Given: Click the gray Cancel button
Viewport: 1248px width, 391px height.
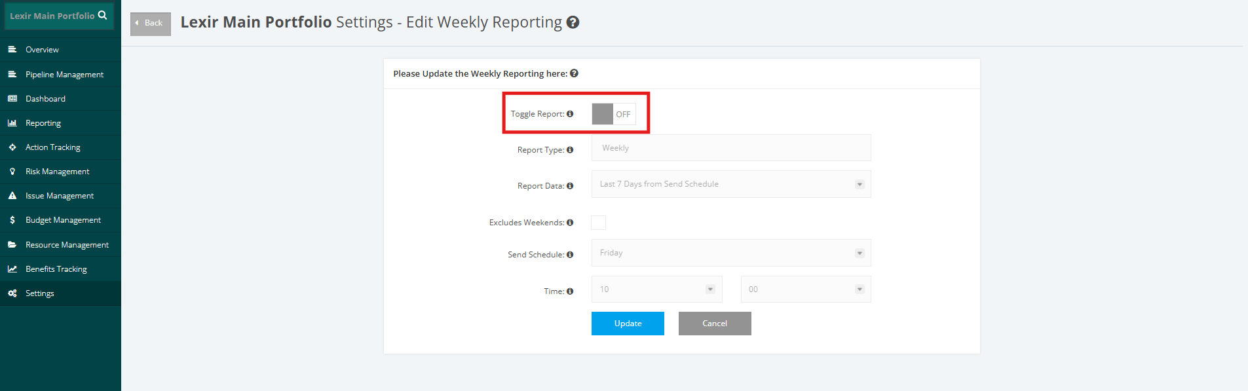Looking at the screenshot, I should pos(715,324).
